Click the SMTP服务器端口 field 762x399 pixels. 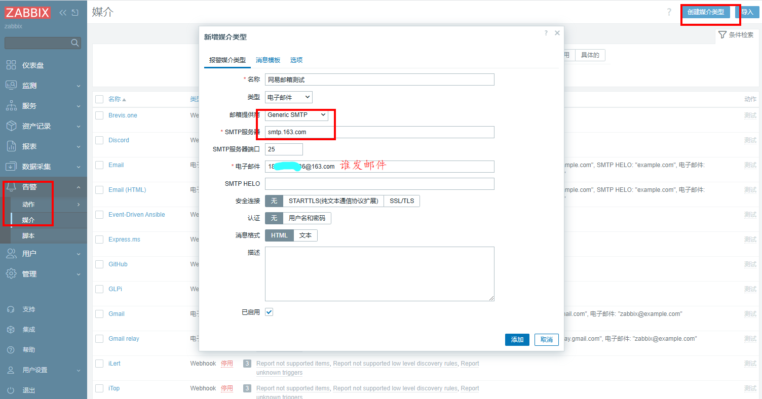coord(284,149)
